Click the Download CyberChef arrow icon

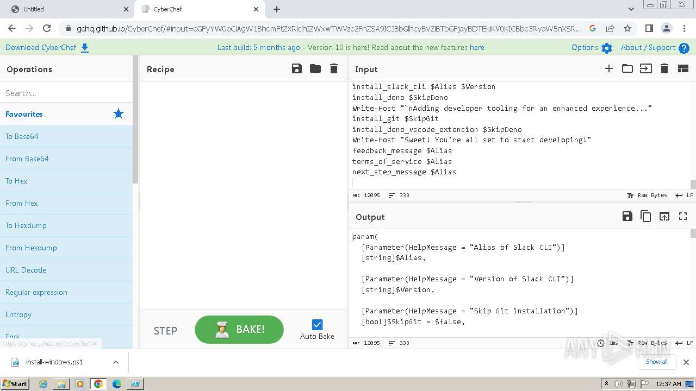85,48
